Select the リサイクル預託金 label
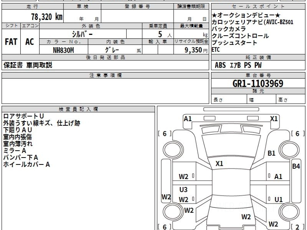This screenshot has height=230, width=307. pos(191,42)
